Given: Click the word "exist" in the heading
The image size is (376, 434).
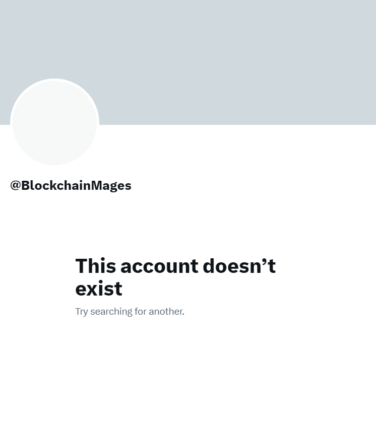Looking at the screenshot, I should pos(99,288).
